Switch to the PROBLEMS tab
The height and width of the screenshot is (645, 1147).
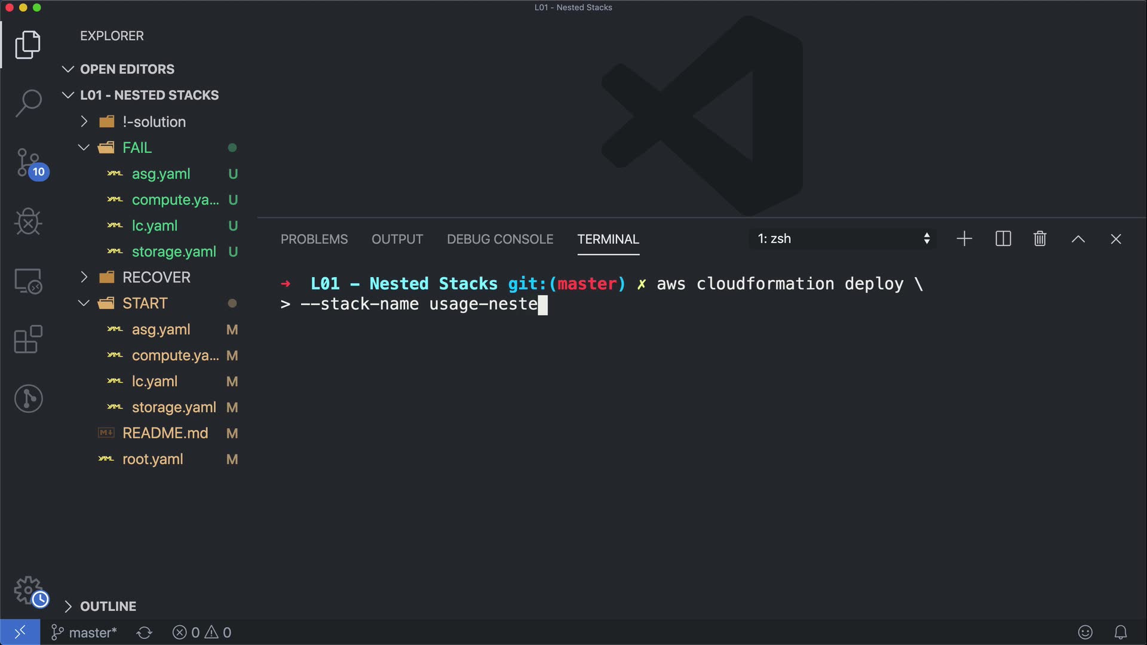(314, 239)
